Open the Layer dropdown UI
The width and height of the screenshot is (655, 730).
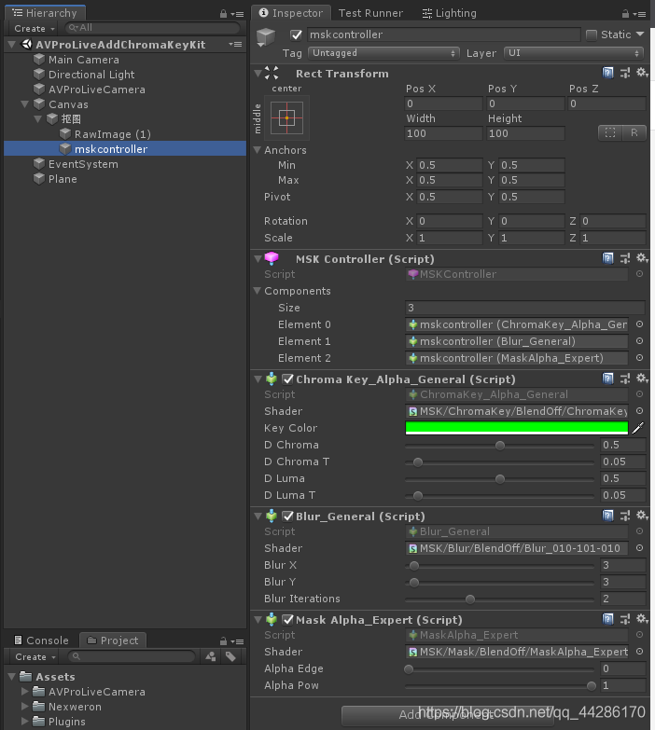point(574,53)
